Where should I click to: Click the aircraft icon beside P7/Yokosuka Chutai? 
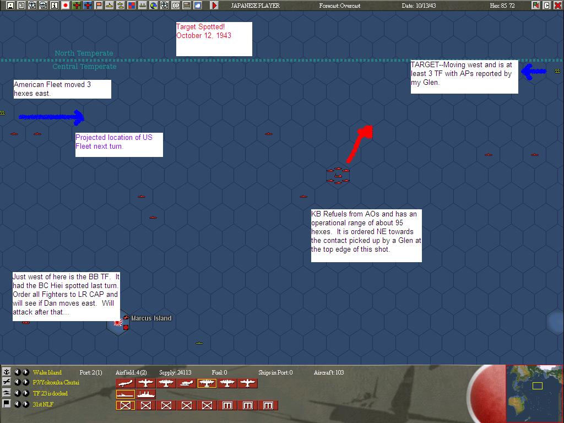(x=7, y=382)
